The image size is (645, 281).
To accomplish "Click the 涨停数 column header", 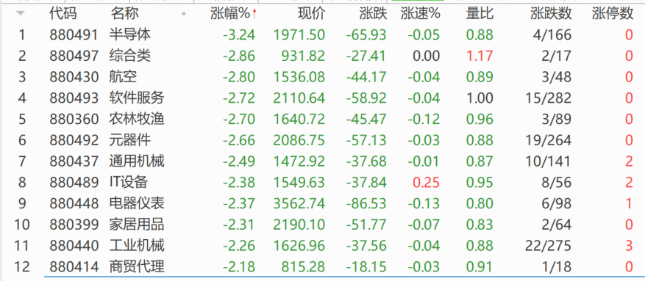I will [x=613, y=14].
